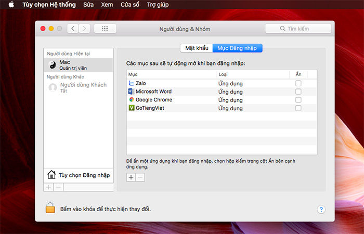The height and width of the screenshot is (234, 364).
Task: Toggle the Ẩn checkbox for Google Chrome
Action: 298,100
